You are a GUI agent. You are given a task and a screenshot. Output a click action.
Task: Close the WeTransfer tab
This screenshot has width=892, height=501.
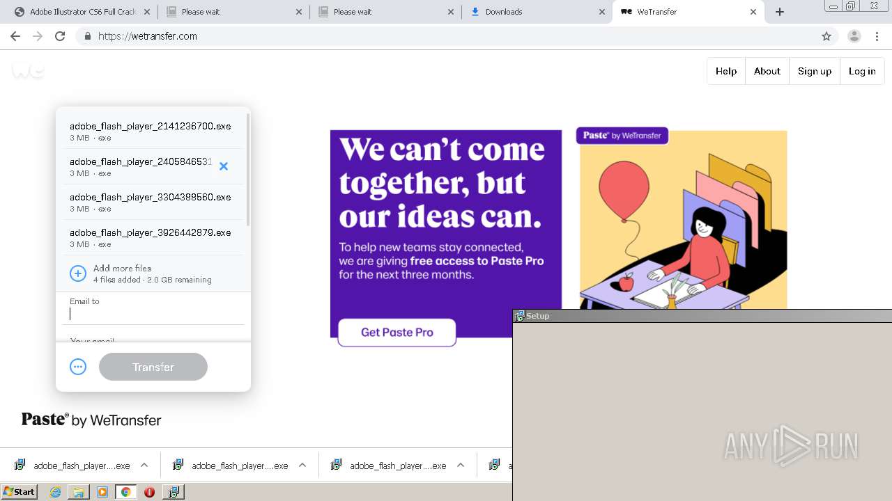[x=753, y=12]
